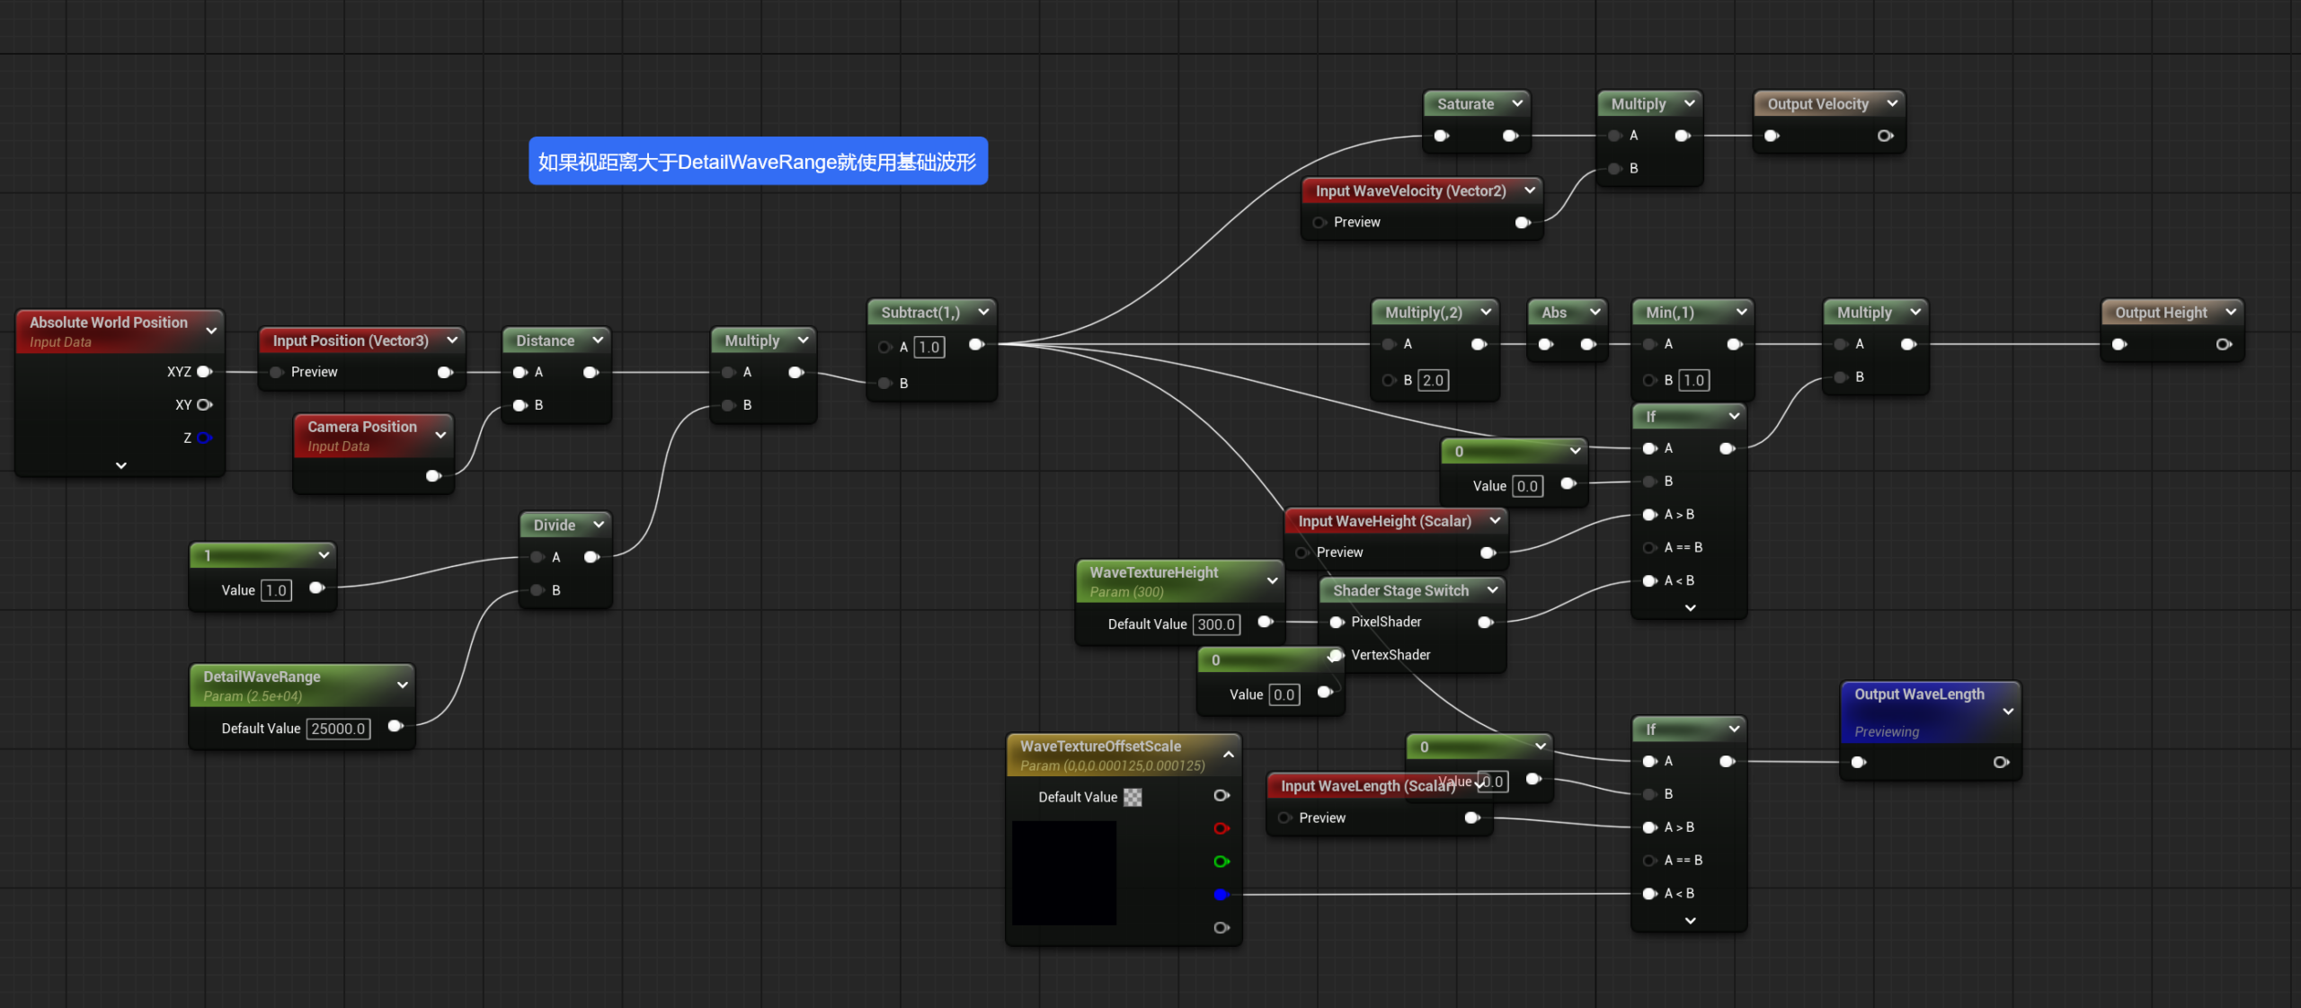Click the red R output pin of WaveTextureOffsetScale
This screenshot has width=2301, height=1008.
pos(1221,828)
